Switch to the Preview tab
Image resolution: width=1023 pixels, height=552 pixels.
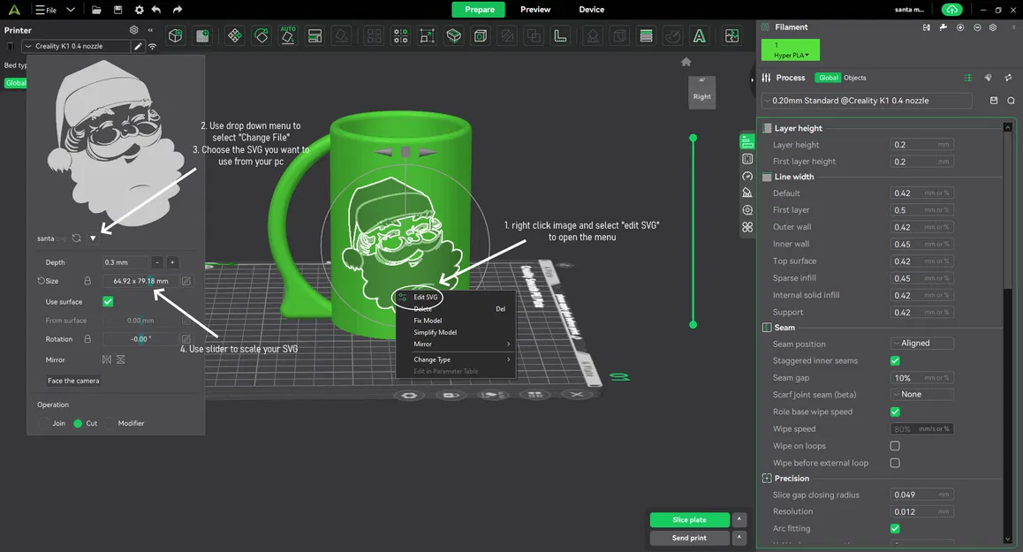click(x=535, y=10)
